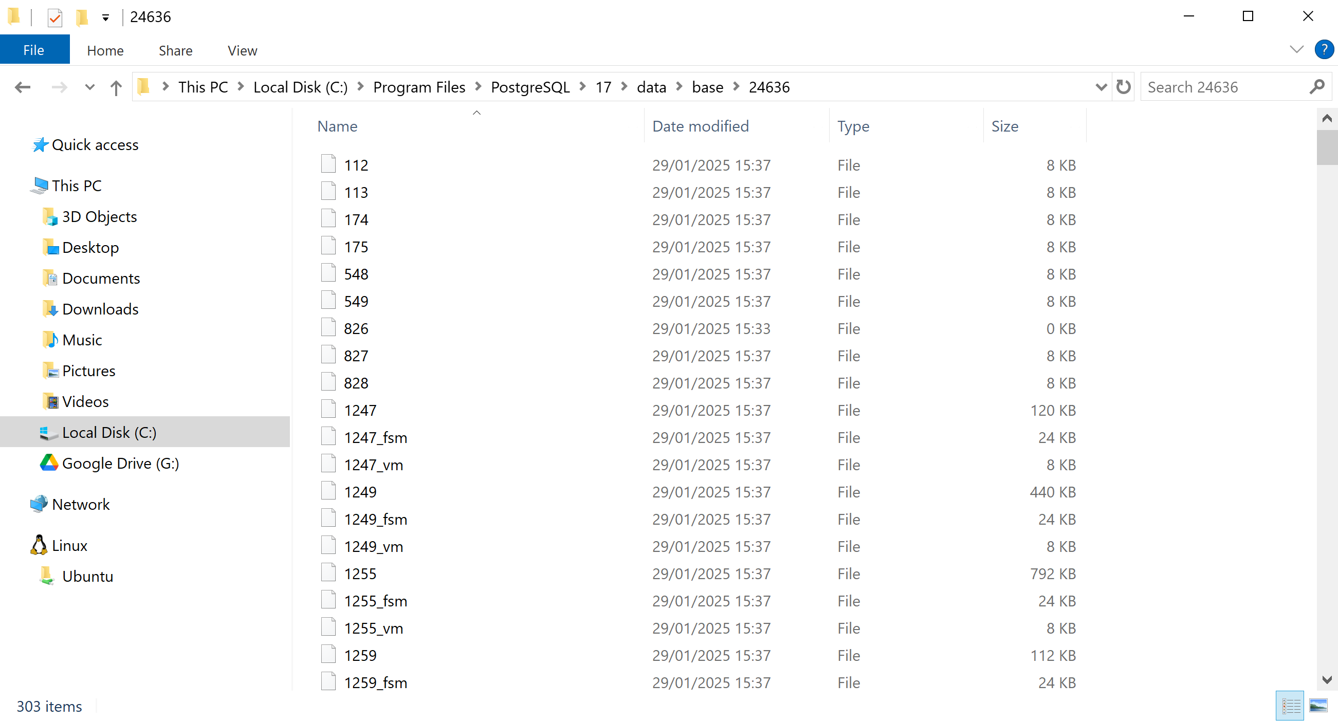This screenshot has height=721, width=1338.
Task: Click the Help question mark icon
Action: pos(1324,50)
